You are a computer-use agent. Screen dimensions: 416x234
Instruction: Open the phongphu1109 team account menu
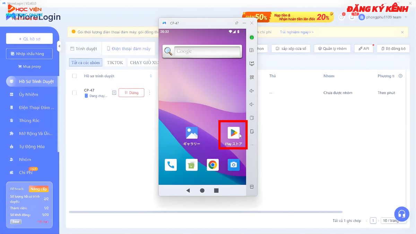coord(378,16)
